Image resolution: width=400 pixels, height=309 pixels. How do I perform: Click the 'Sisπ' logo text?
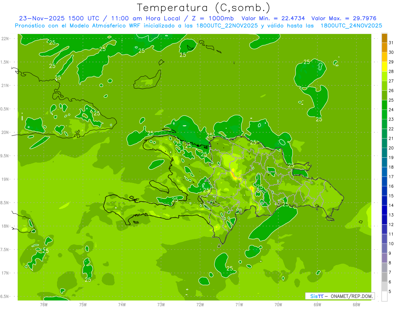pyautogui.click(x=316, y=296)
